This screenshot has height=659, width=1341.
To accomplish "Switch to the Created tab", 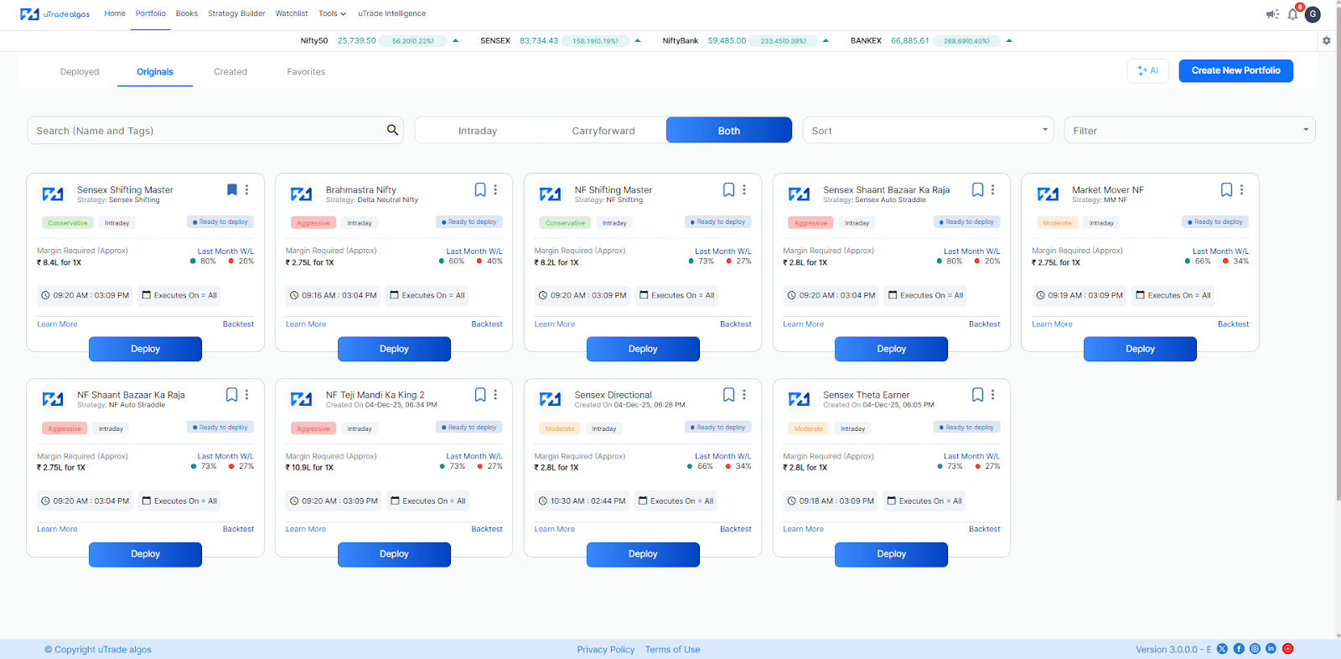I will point(230,72).
